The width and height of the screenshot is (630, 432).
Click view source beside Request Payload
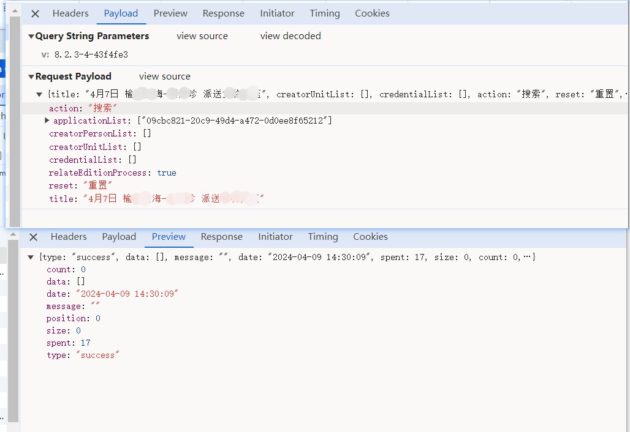click(164, 76)
